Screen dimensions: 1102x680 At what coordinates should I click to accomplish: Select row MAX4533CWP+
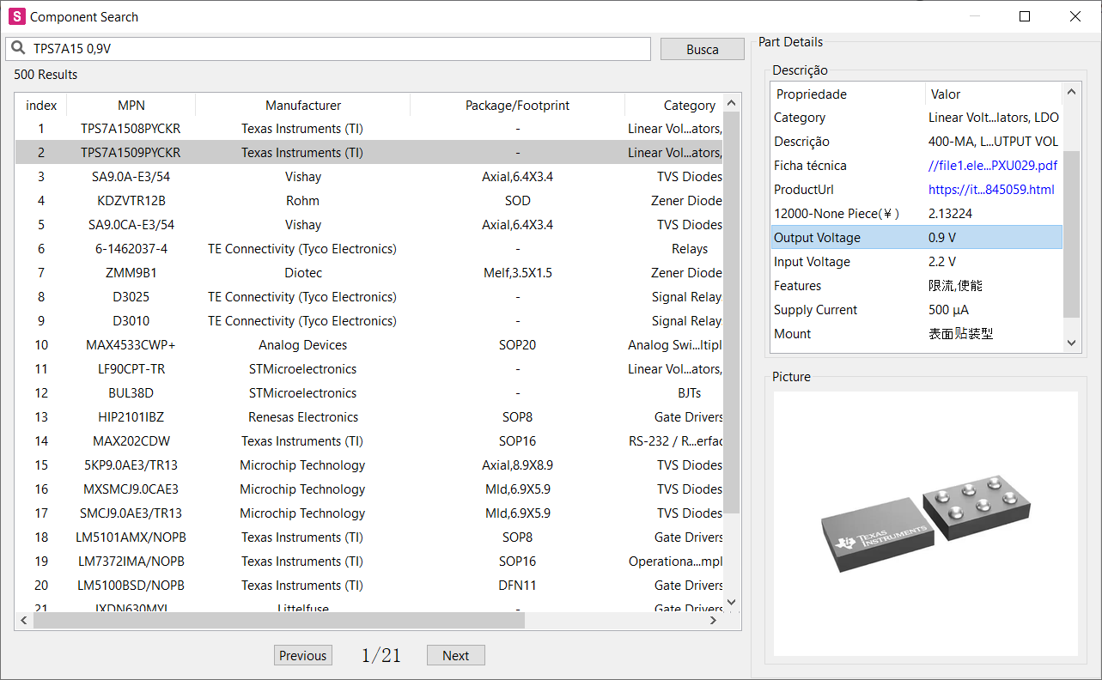tap(369, 345)
